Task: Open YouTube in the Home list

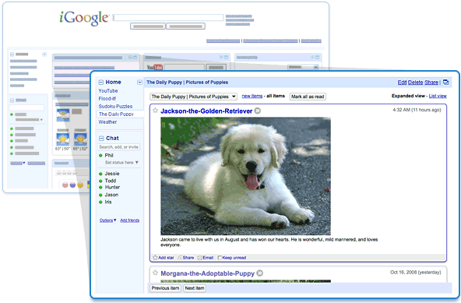Action: tap(108, 91)
